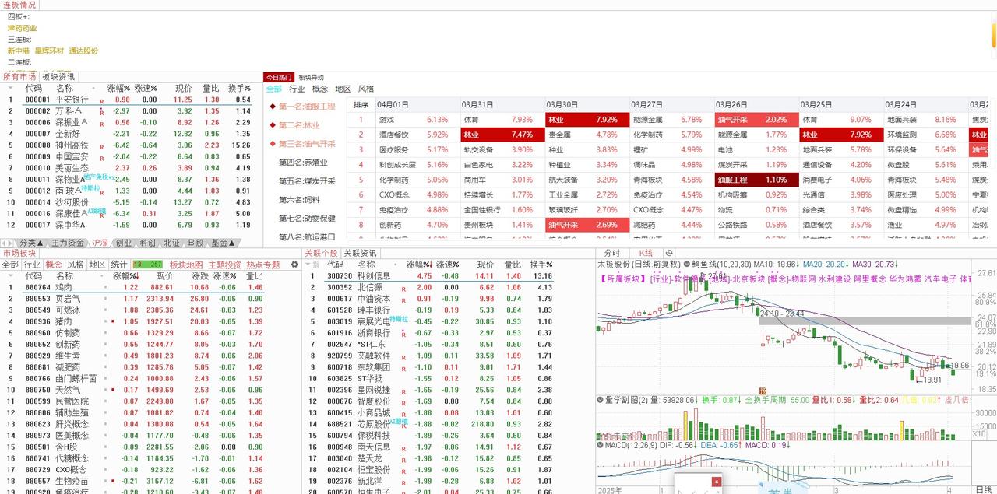This screenshot has width=997, height=494.
Task: Open 津药药业 in the 连板情况 list
Action: pyautogui.click(x=23, y=28)
